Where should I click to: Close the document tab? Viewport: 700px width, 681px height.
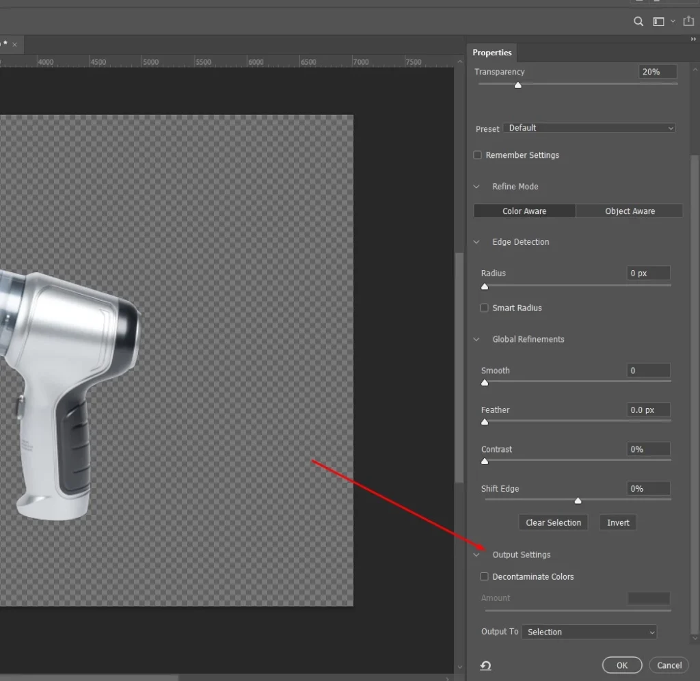point(14,44)
